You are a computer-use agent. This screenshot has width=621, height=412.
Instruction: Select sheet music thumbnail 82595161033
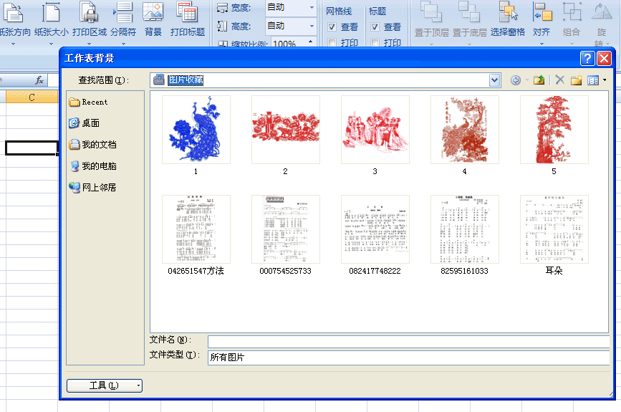coord(465,229)
